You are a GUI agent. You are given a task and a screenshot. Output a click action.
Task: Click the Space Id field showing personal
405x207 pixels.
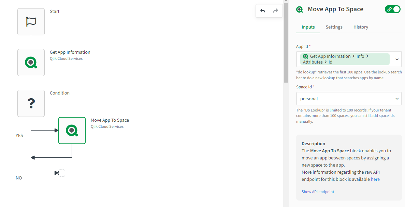click(x=345, y=99)
